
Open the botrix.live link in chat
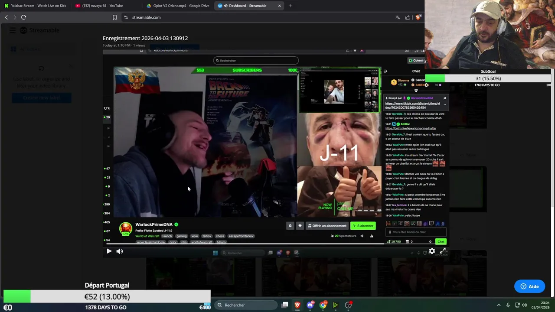[411, 129]
